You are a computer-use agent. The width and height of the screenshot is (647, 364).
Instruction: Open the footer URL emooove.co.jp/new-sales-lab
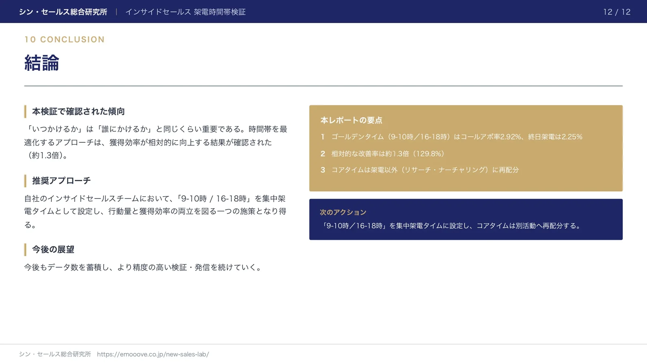[x=153, y=354]
